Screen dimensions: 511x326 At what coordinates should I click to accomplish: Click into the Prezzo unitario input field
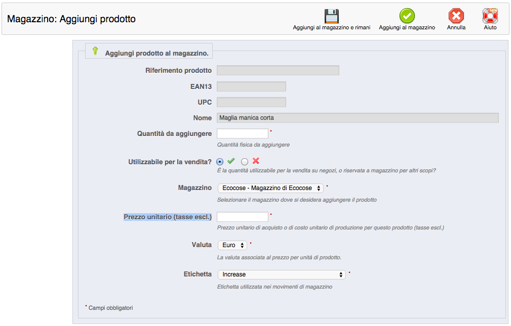click(x=243, y=217)
